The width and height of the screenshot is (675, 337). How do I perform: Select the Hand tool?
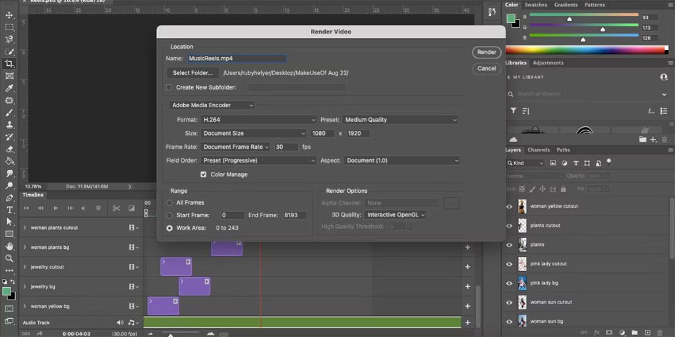(x=9, y=246)
